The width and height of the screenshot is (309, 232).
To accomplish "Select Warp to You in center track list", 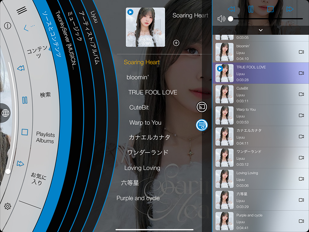I will (145, 123).
